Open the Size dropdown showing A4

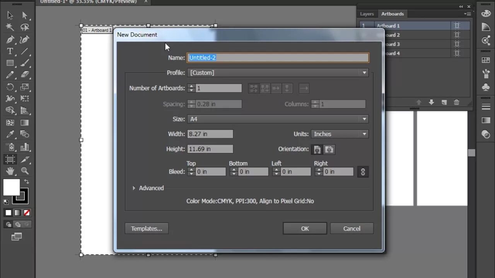(x=364, y=119)
